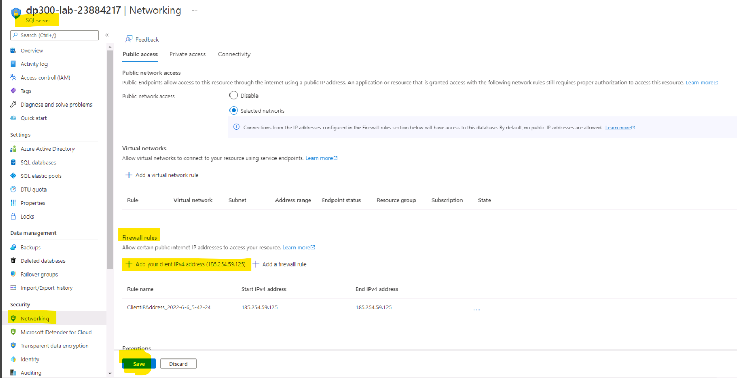Click the resource search field

click(x=54, y=35)
